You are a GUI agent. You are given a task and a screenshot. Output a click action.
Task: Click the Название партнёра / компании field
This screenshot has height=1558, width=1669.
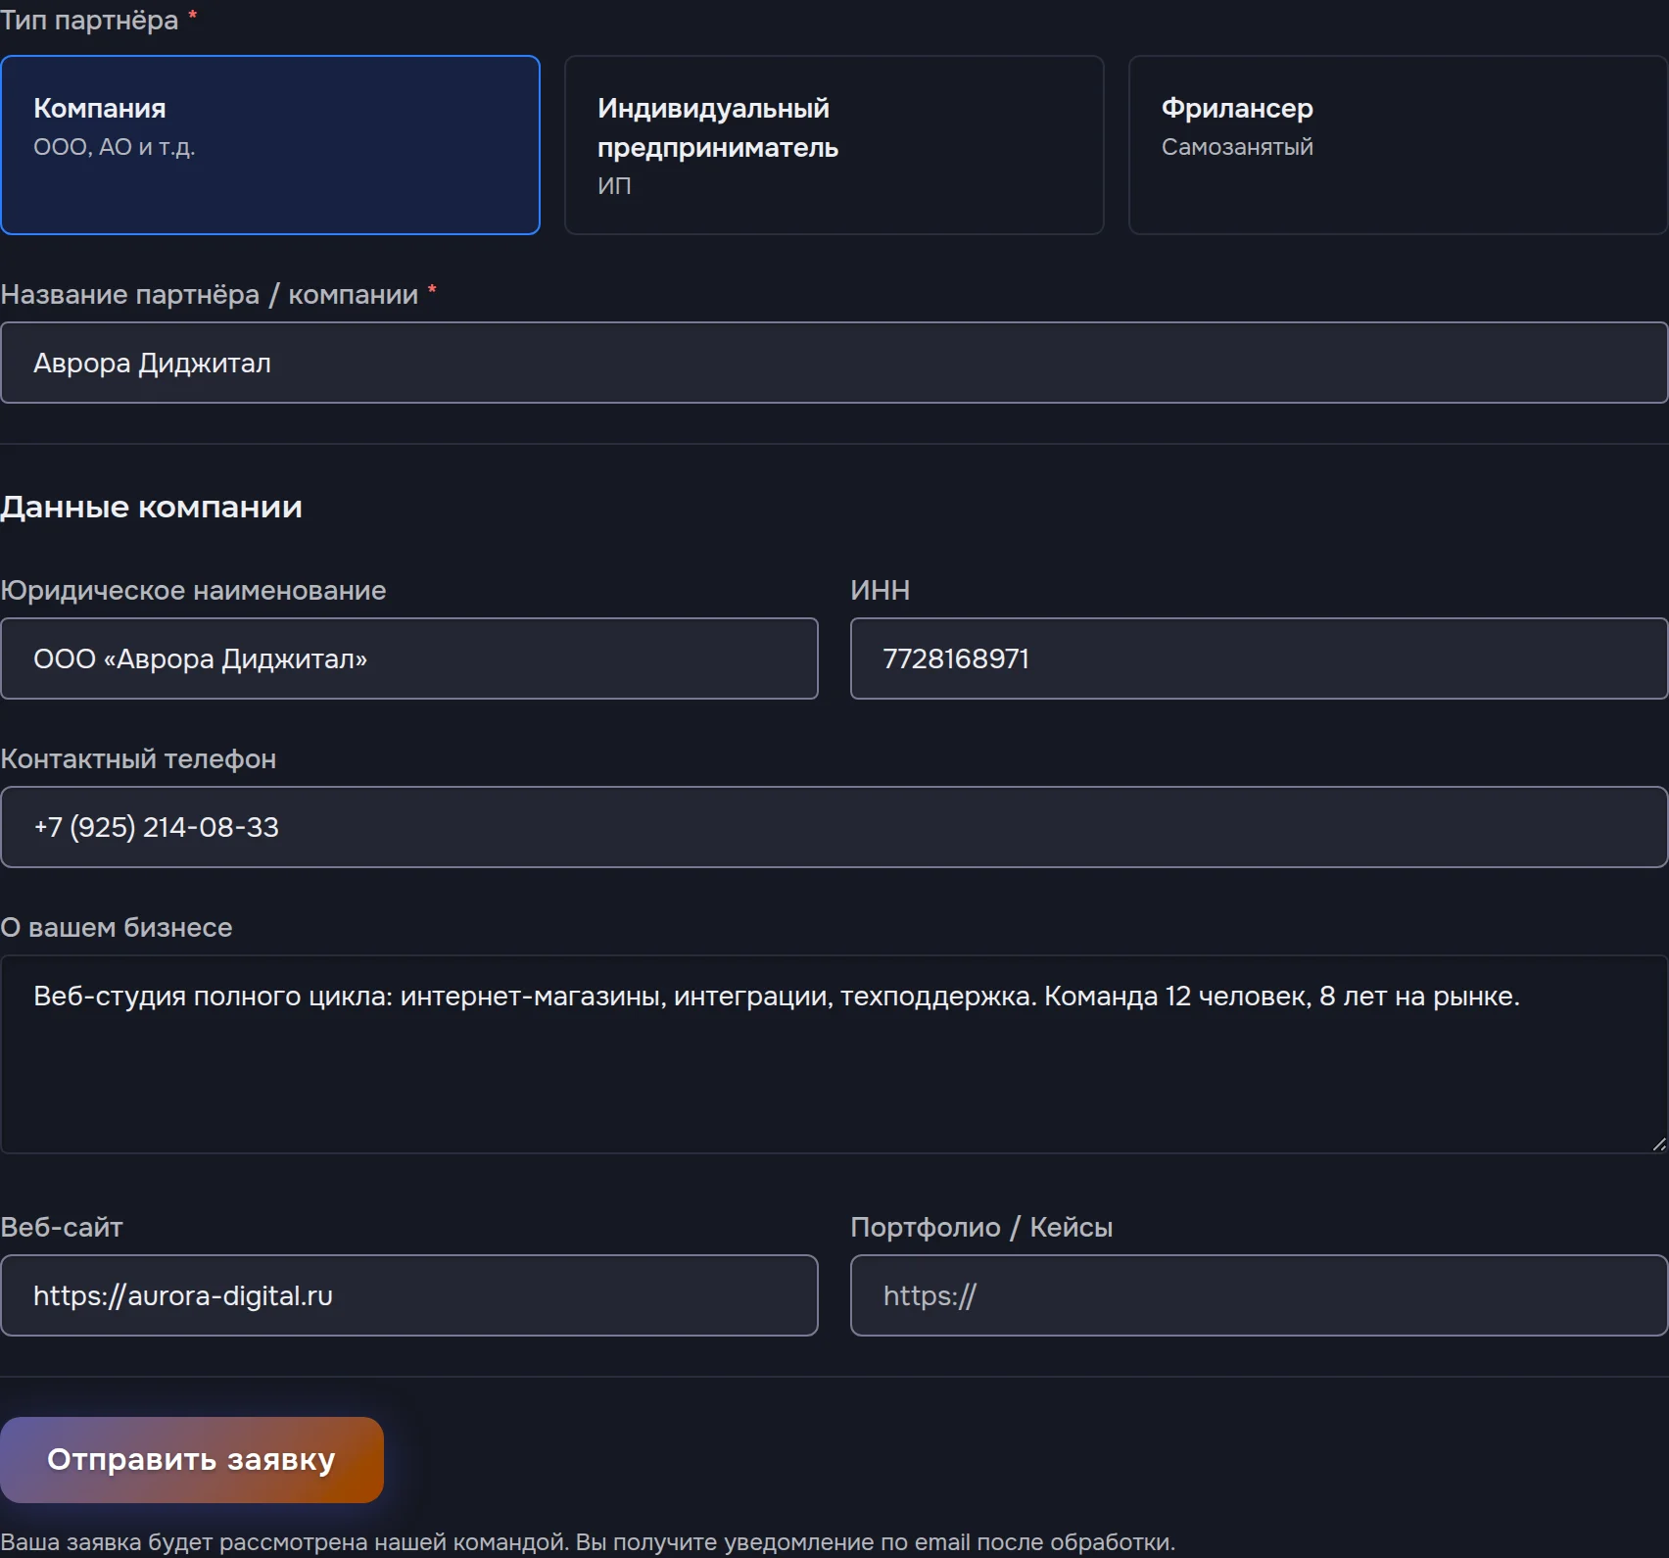click(x=834, y=363)
